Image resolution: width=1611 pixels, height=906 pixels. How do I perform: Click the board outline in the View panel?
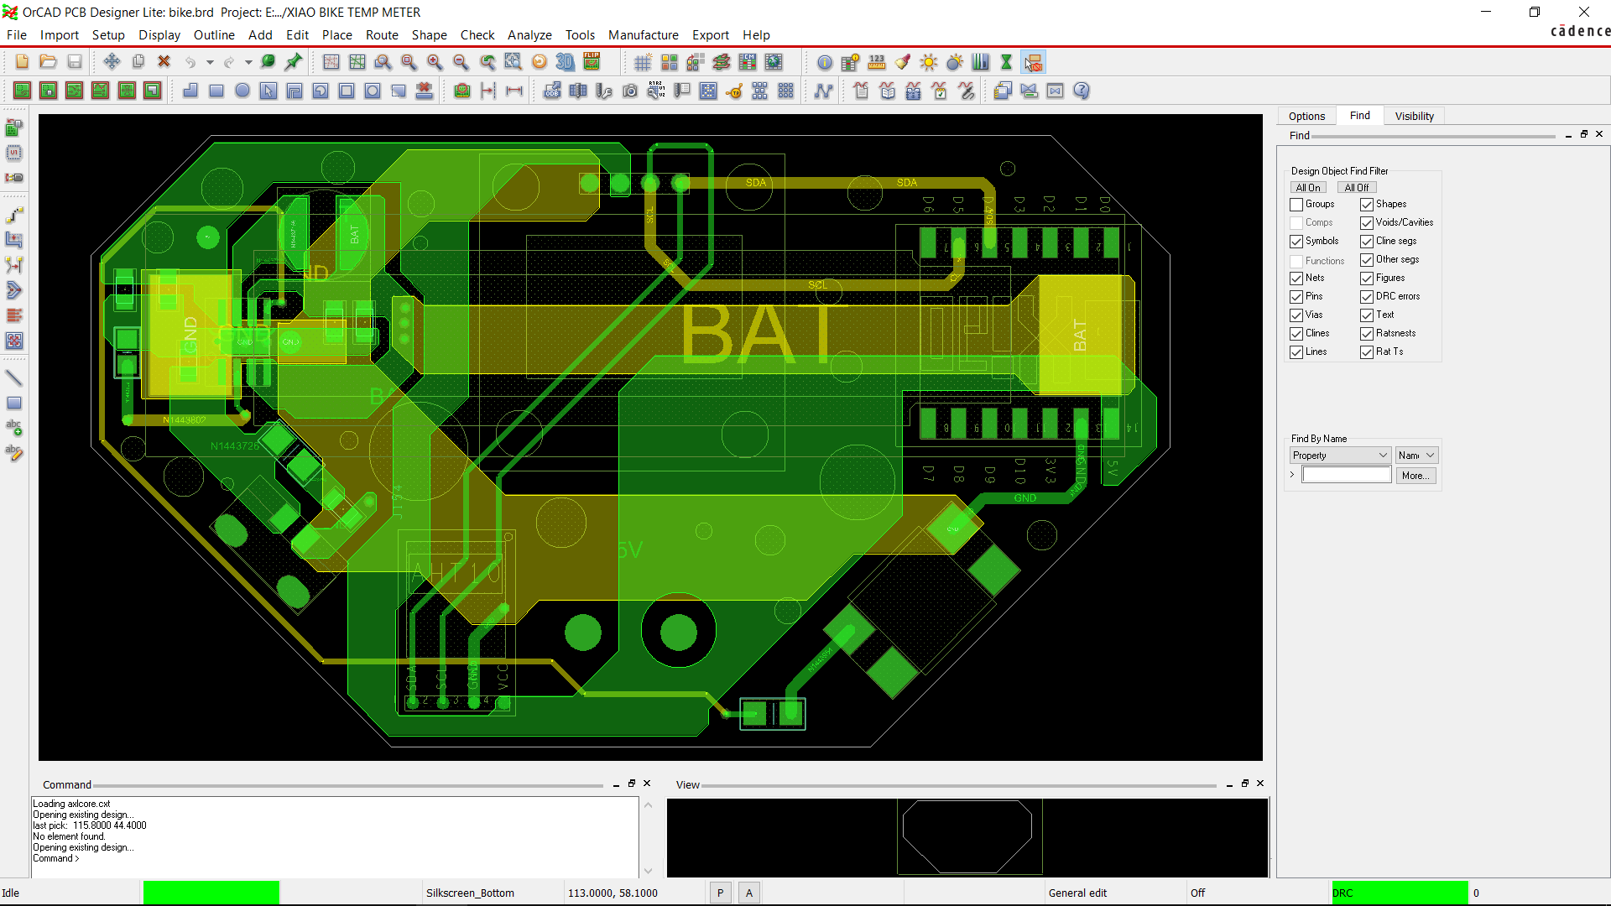[x=967, y=836]
